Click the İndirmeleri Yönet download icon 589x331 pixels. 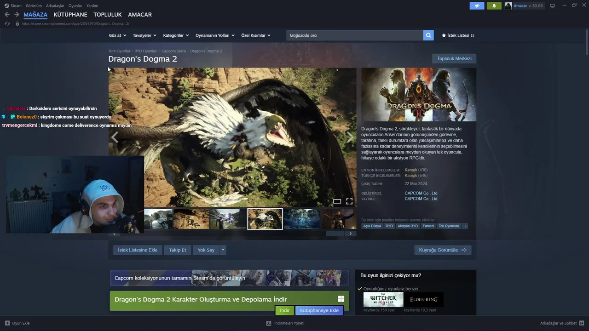pos(269,323)
